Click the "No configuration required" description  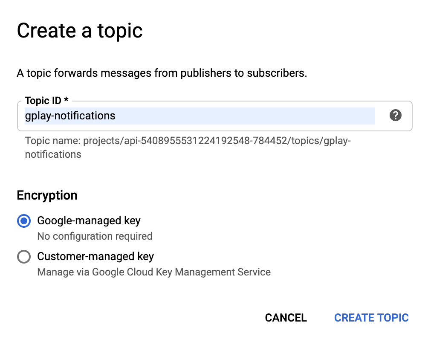pos(95,236)
